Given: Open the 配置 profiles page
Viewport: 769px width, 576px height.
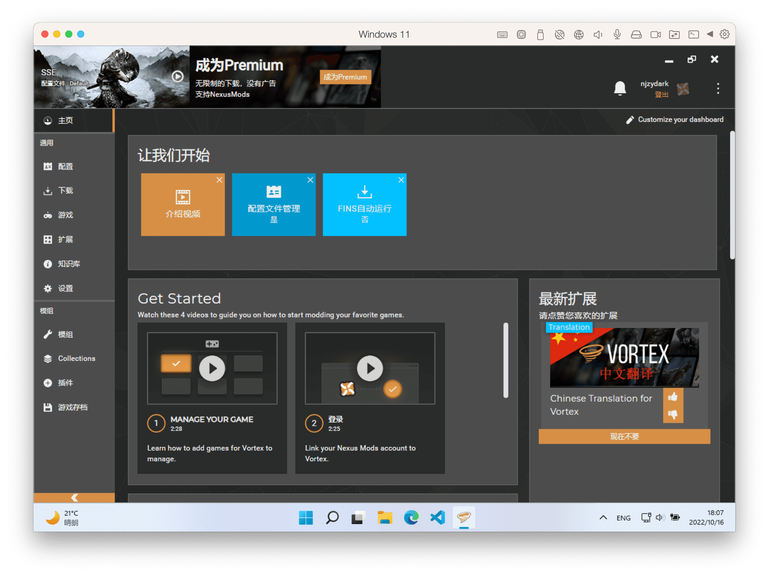Looking at the screenshot, I should (74, 166).
